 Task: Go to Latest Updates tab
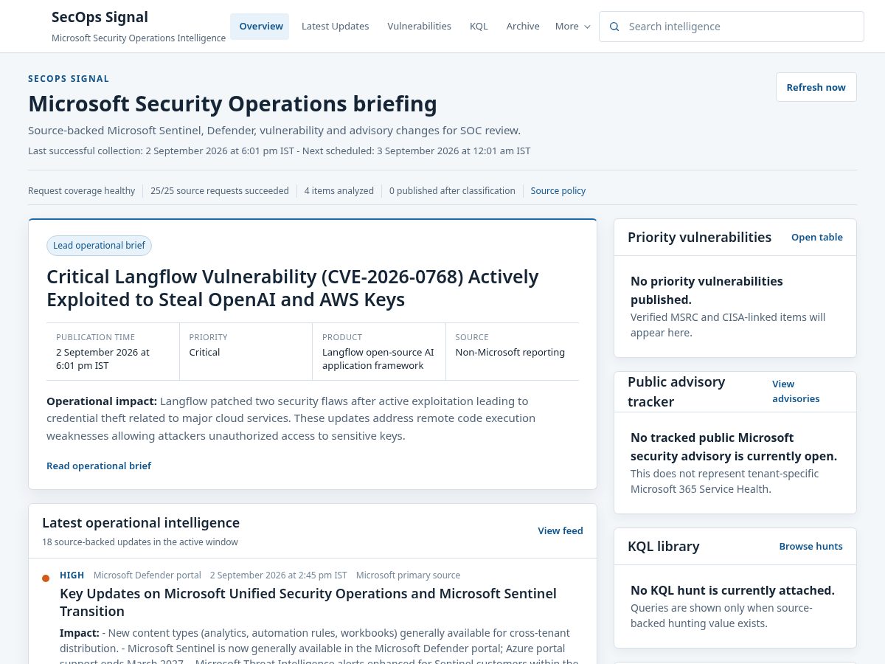point(335,26)
